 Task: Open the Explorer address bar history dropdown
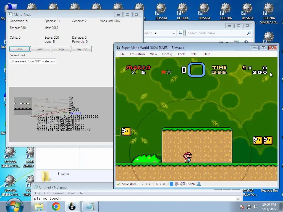174,33
